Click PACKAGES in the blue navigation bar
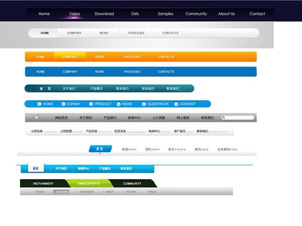 coord(132,72)
